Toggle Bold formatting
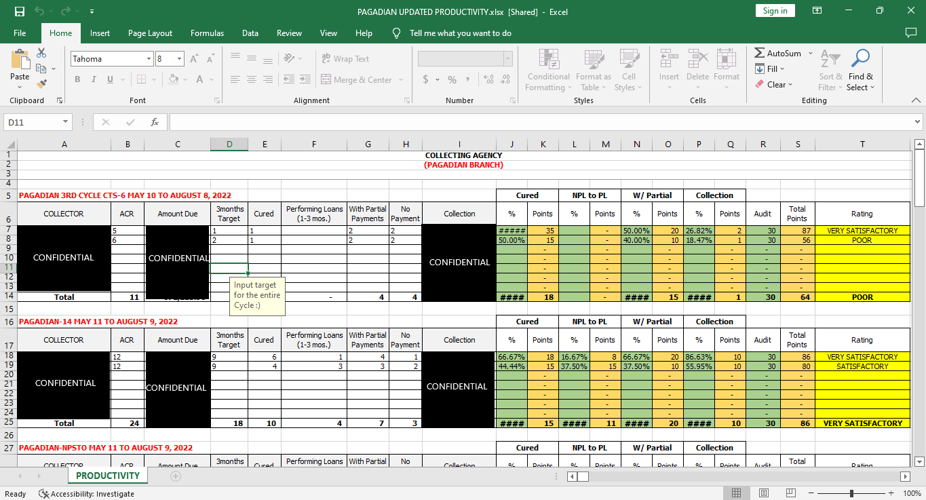Image resolution: width=926 pixels, height=500 pixels. tap(77, 79)
